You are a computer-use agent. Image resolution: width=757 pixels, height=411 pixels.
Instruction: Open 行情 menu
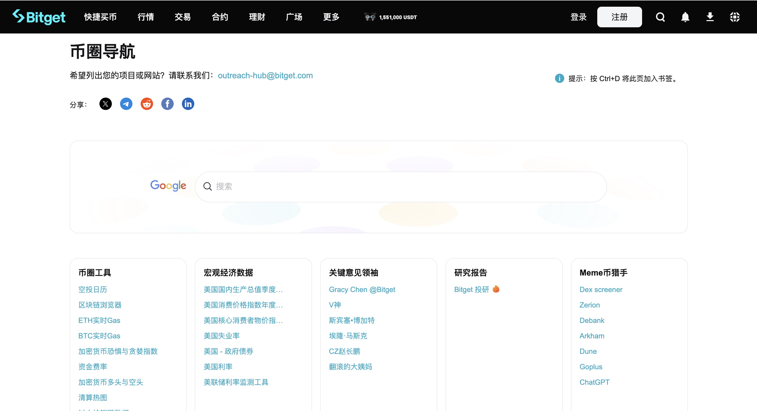pos(146,17)
